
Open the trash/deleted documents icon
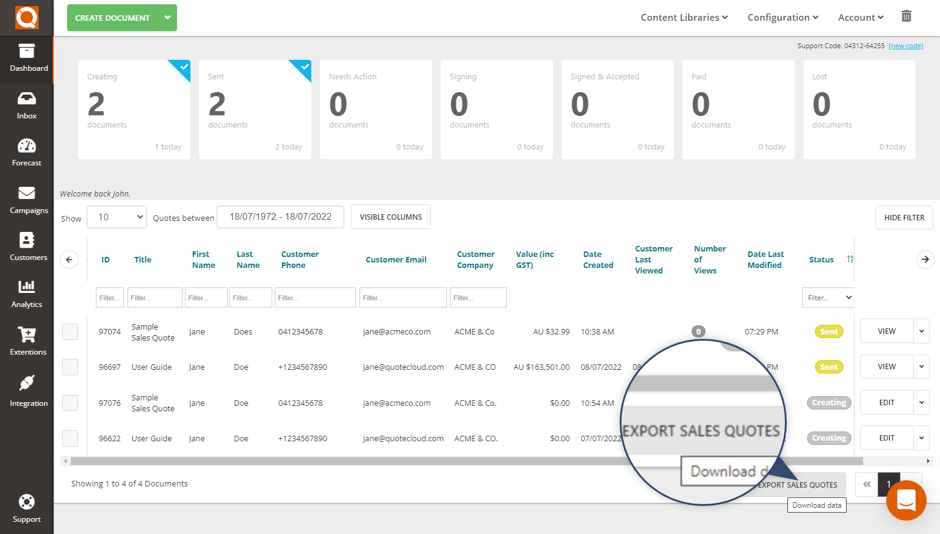tap(906, 16)
